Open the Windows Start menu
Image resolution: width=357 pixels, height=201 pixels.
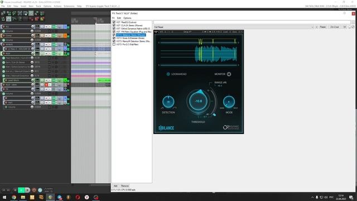pos(4,197)
